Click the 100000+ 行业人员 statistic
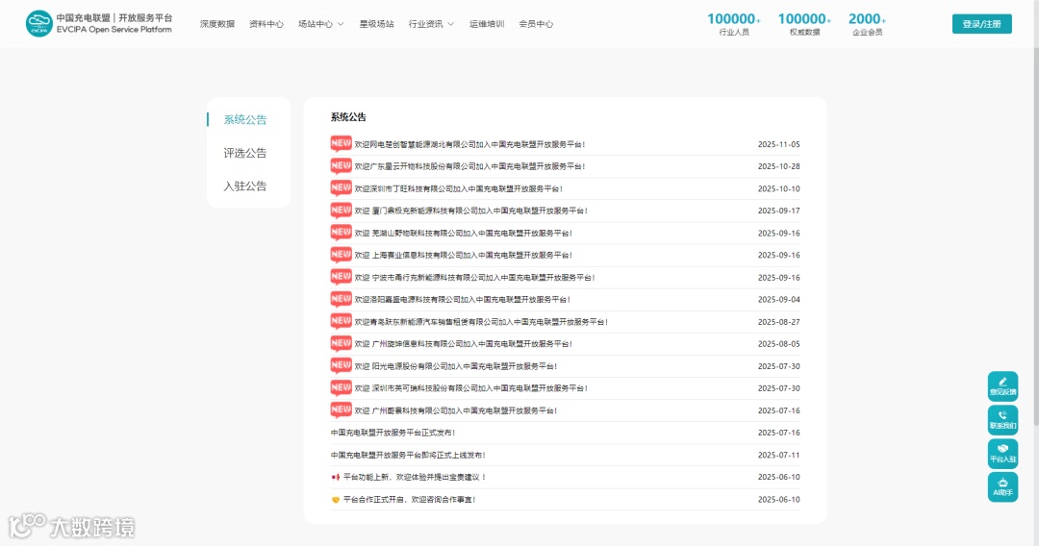 (733, 24)
